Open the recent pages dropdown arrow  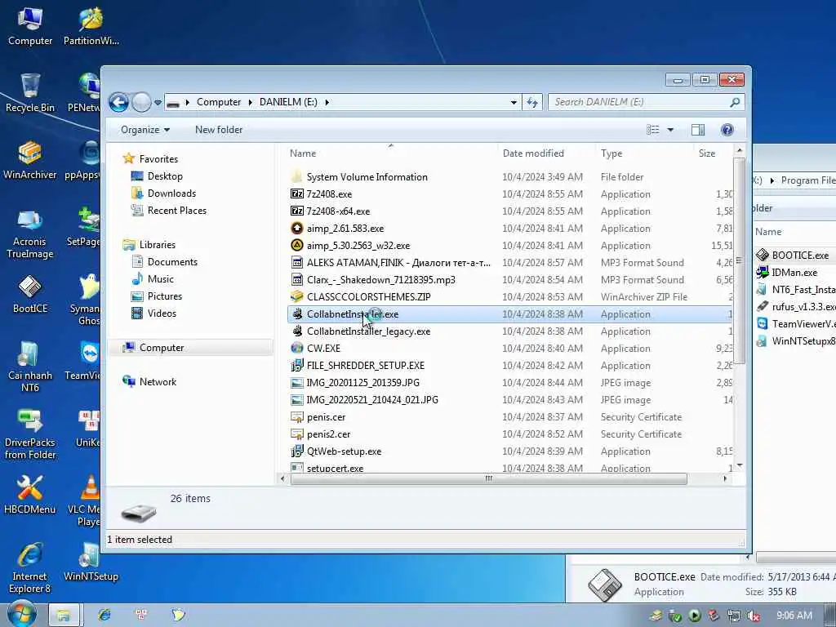click(x=158, y=102)
